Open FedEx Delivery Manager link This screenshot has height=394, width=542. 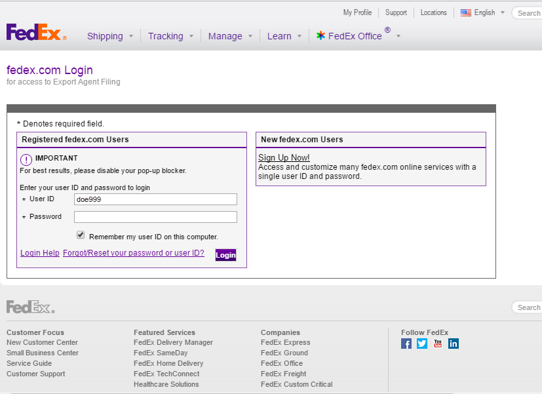[173, 342]
